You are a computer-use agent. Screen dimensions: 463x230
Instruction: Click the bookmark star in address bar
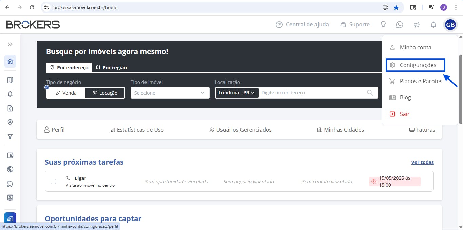pos(396,7)
